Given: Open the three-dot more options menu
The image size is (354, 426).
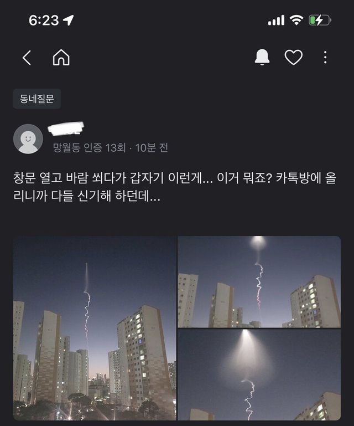Looking at the screenshot, I should (325, 57).
